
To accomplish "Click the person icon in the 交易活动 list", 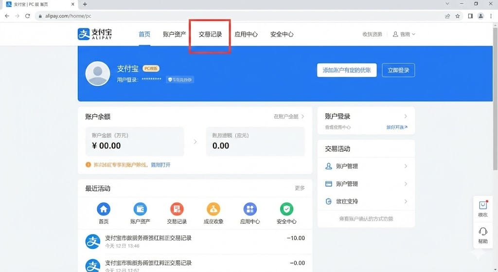I will (x=329, y=166).
